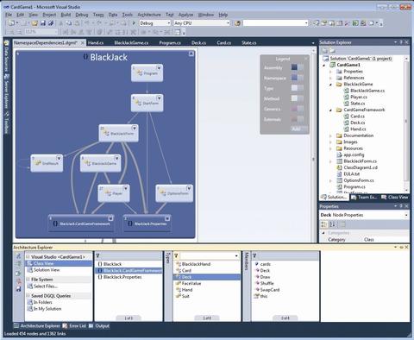The image size is (414, 340).
Task: Click the filter icon above the namespaces column
Action: point(97,255)
